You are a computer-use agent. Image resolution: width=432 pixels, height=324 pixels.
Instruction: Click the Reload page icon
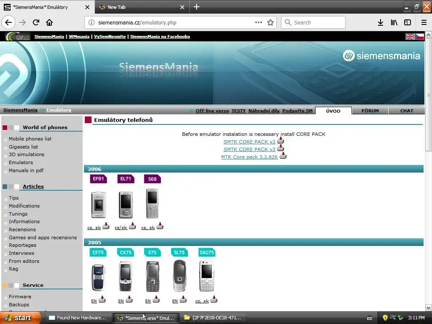click(36, 22)
